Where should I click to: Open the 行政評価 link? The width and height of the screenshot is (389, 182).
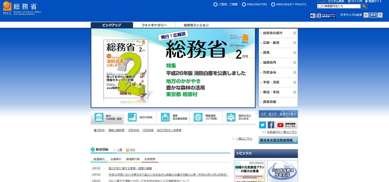click(x=148, y=130)
